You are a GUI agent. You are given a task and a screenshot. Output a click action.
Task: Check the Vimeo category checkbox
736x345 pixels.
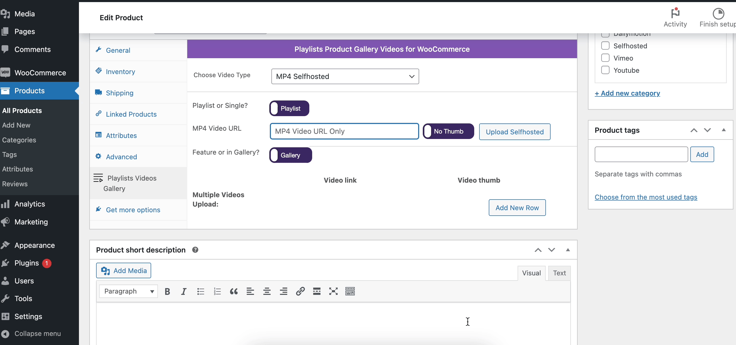605,58
